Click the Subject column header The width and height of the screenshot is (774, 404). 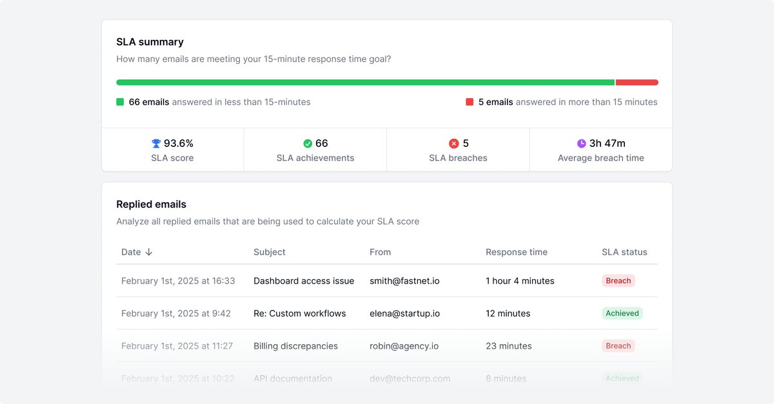coord(270,252)
